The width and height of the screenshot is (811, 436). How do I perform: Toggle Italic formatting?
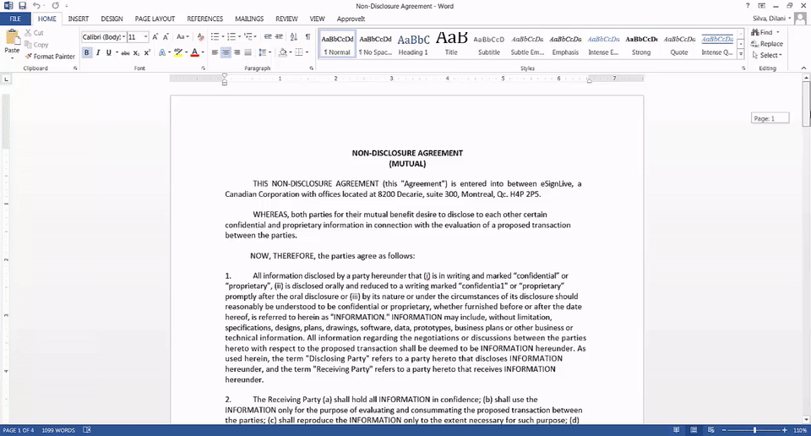click(98, 52)
